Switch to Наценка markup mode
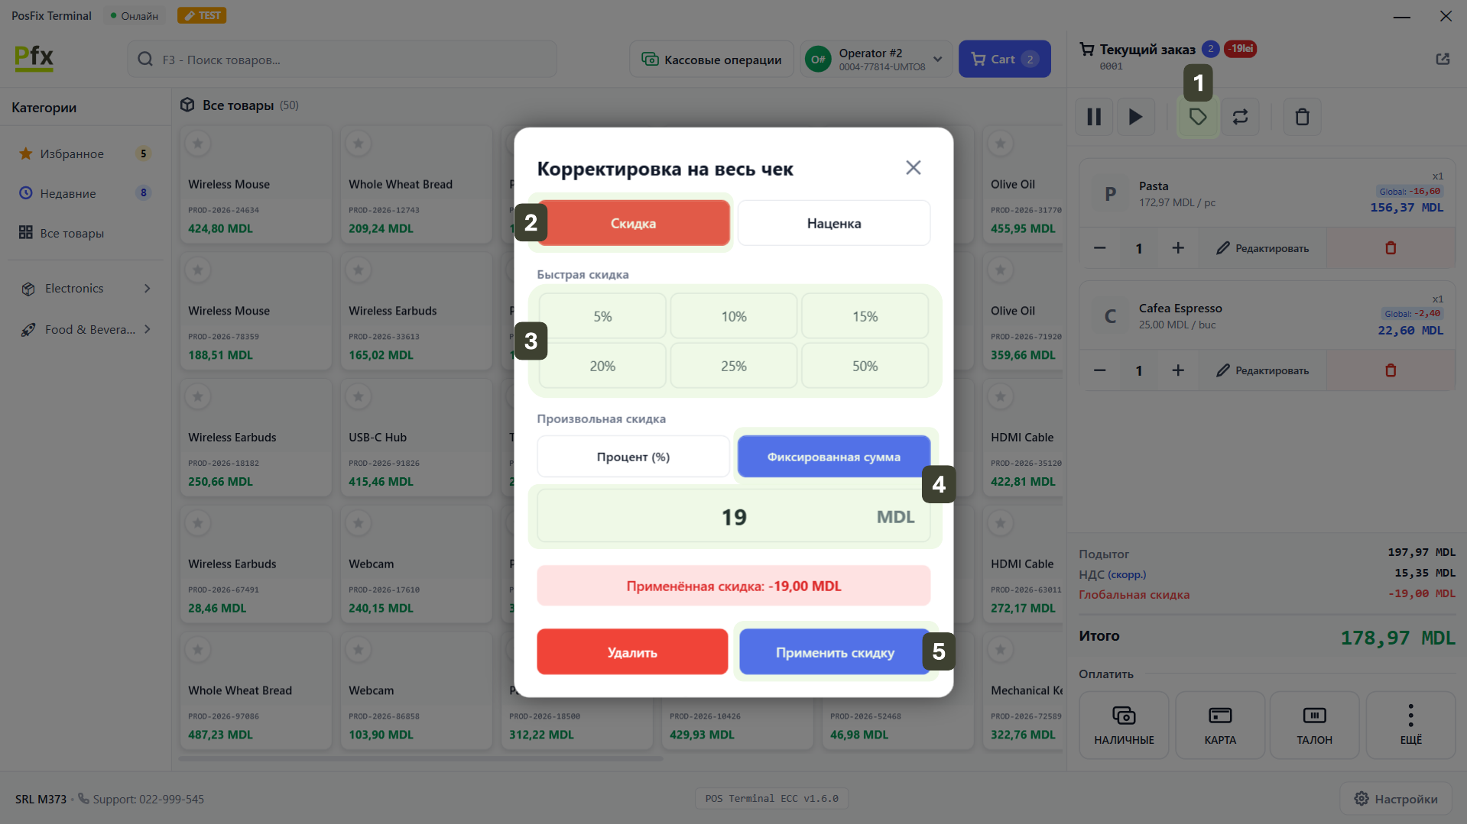The width and height of the screenshot is (1467, 824). click(833, 223)
